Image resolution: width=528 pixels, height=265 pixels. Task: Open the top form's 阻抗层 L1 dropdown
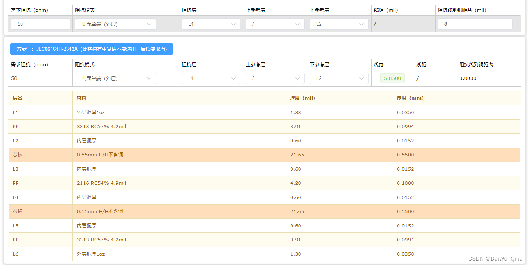211,24
